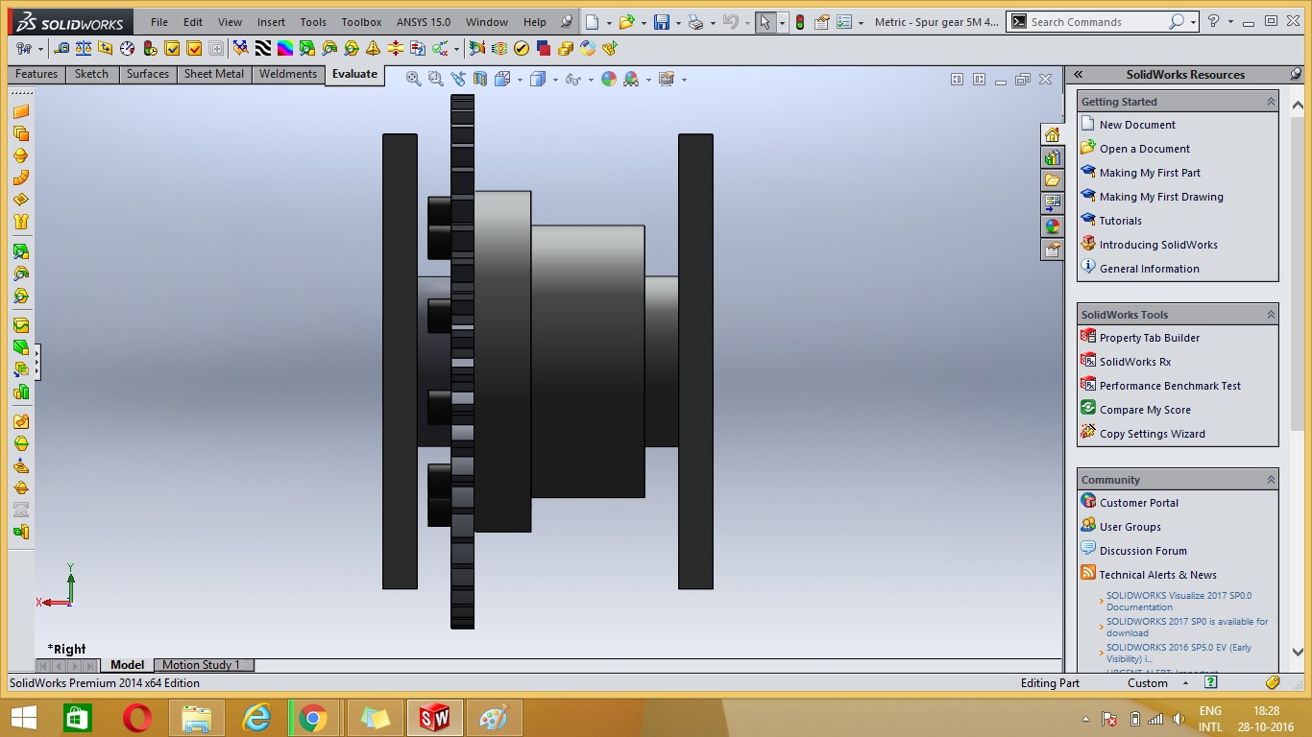Select Move Face tool
The image size is (1312, 737).
21,370
